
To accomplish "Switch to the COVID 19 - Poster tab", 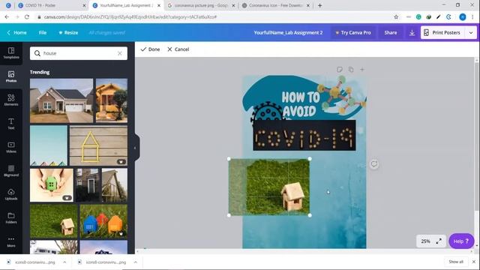I will (x=51, y=5).
